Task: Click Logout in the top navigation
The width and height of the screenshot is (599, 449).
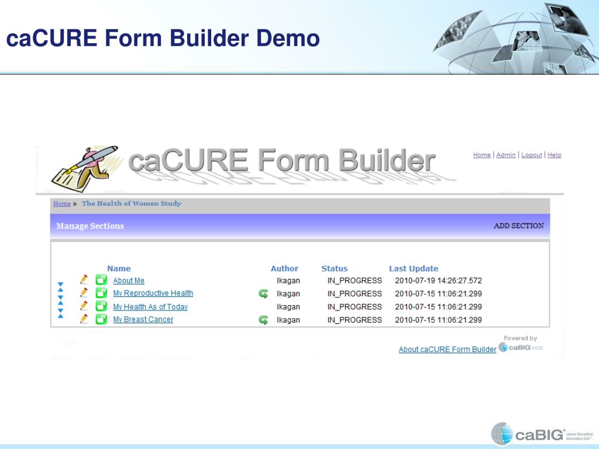Action: pyautogui.click(x=531, y=154)
